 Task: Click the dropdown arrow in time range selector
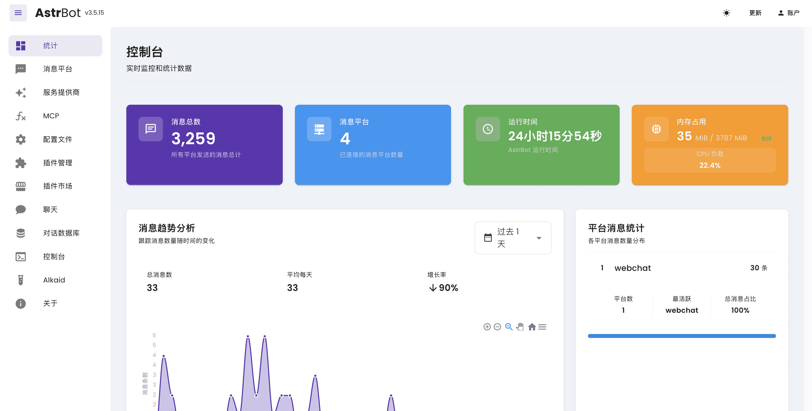(539, 238)
